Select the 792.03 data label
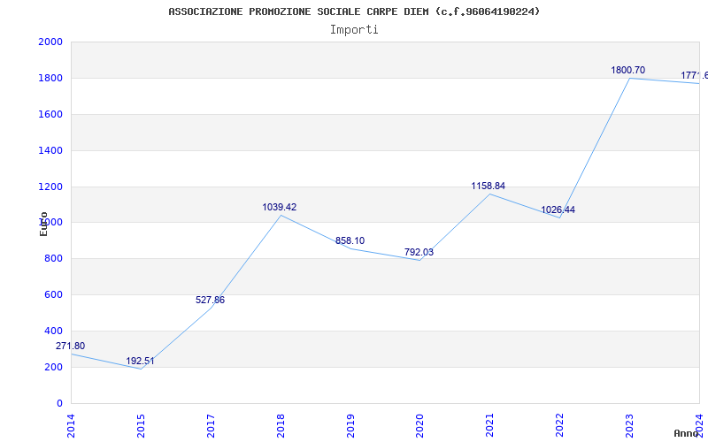708x442 pixels. (x=419, y=252)
